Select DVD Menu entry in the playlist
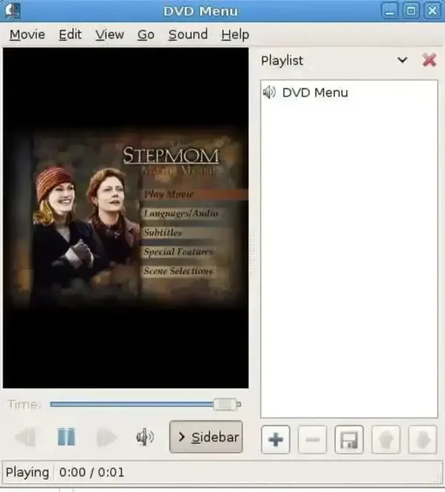This screenshot has width=445, height=492. (314, 93)
